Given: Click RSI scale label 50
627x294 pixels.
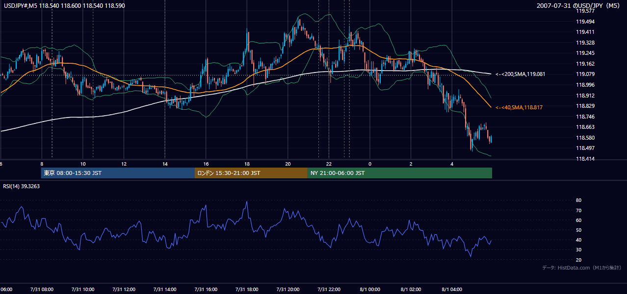Looking at the screenshot, I should 578,230.
